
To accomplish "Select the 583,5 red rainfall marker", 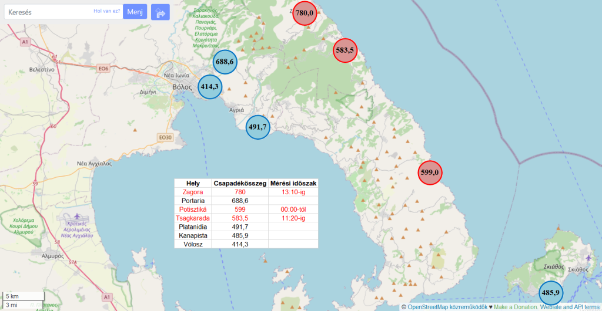I will pos(345,50).
